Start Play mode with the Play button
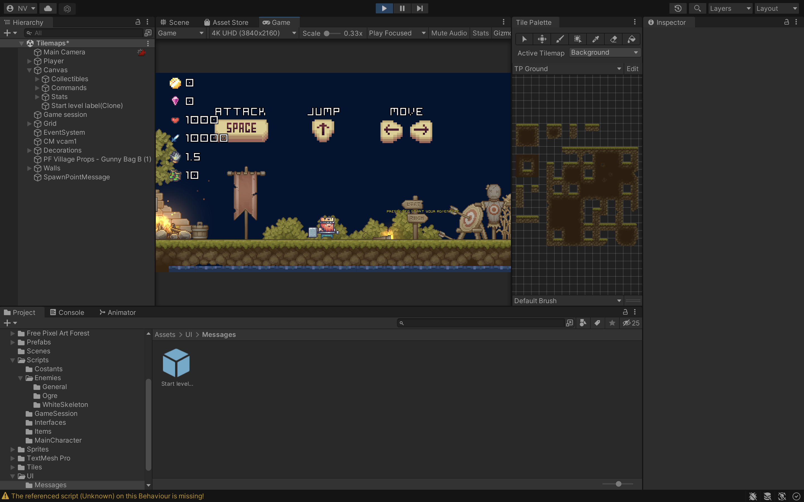Screen dimensions: 804x502 pyautogui.click(x=384, y=8)
